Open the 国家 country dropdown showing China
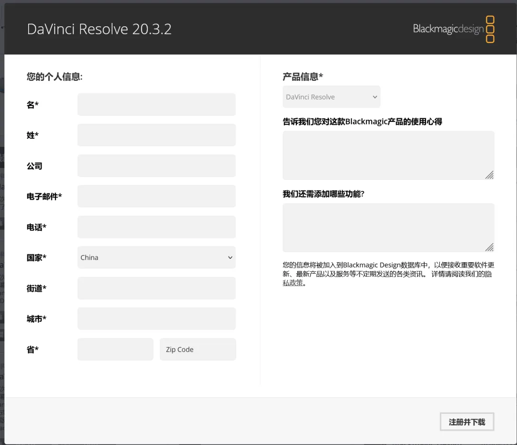The image size is (517, 445). pyautogui.click(x=157, y=257)
